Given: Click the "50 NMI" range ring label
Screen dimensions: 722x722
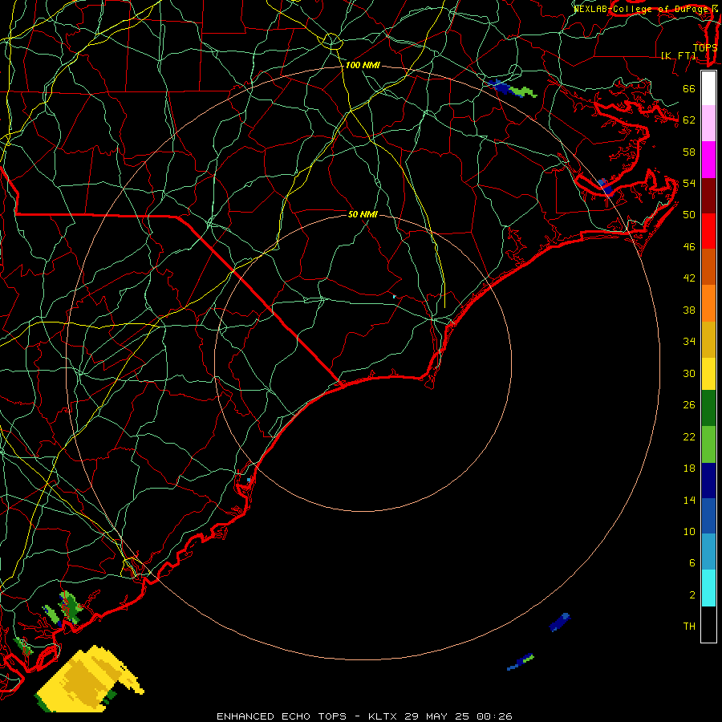Looking at the screenshot, I should (363, 214).
